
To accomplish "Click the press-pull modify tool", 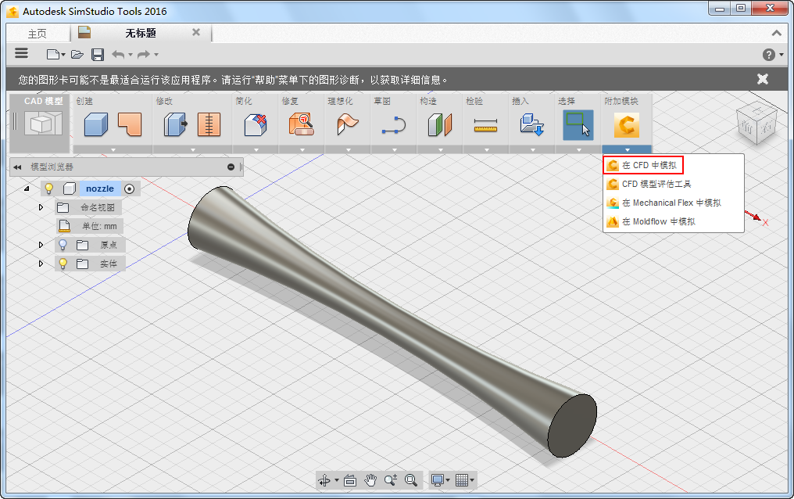I will (x=175, y=124).
